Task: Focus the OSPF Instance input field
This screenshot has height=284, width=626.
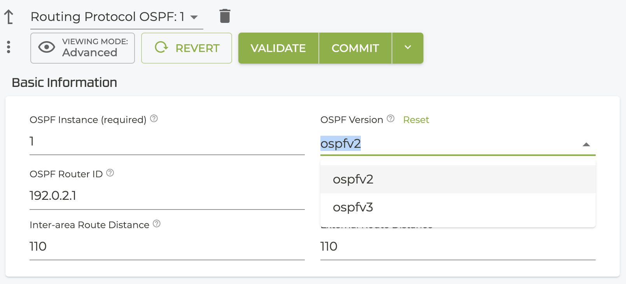Action: click(x=167, y=141)
